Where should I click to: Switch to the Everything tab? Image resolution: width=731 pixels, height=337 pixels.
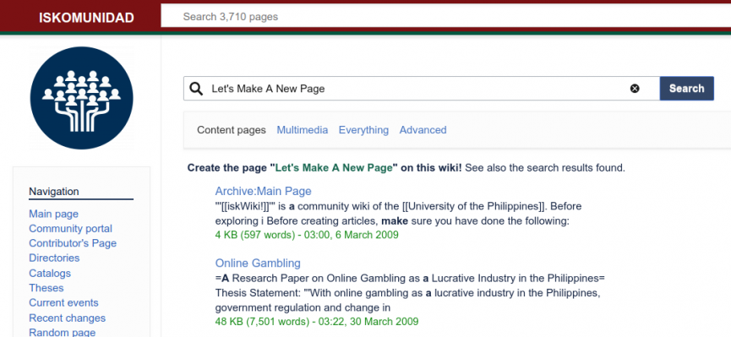coord(363,130)
